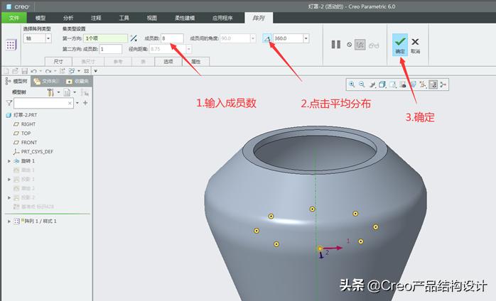Switch to the 分析 ribbon tab
Image resolution: width=496 pixels, height=301 pixels.
(x=68, y=18)
